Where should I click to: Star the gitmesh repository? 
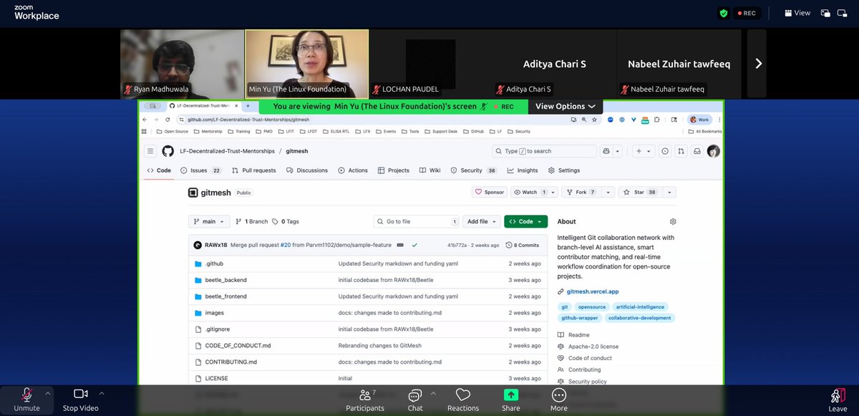click(x=640, y=192)
